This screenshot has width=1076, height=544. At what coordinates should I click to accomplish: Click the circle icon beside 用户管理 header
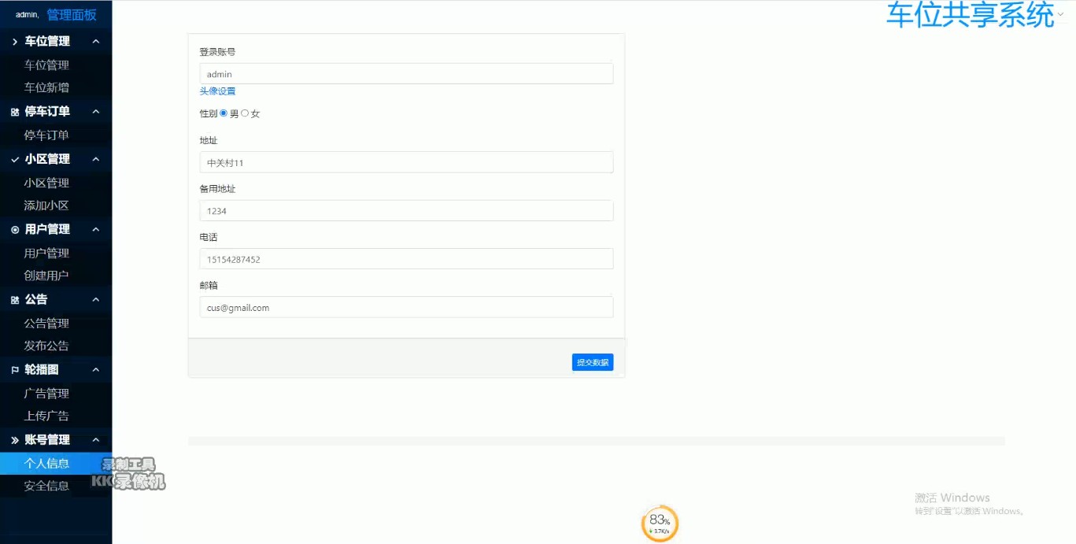[x=15, y=230]
